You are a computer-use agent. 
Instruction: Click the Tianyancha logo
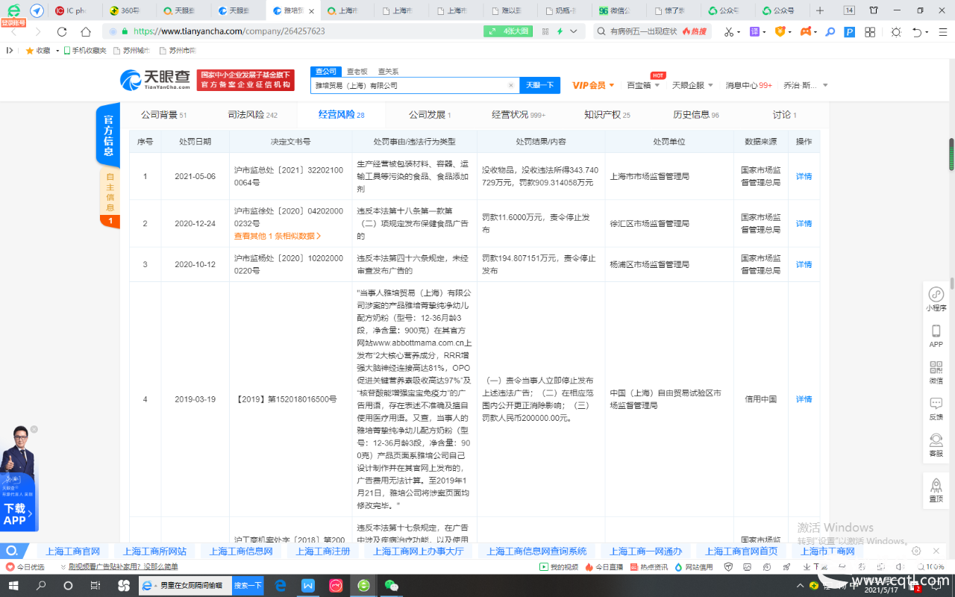(155, 80)
